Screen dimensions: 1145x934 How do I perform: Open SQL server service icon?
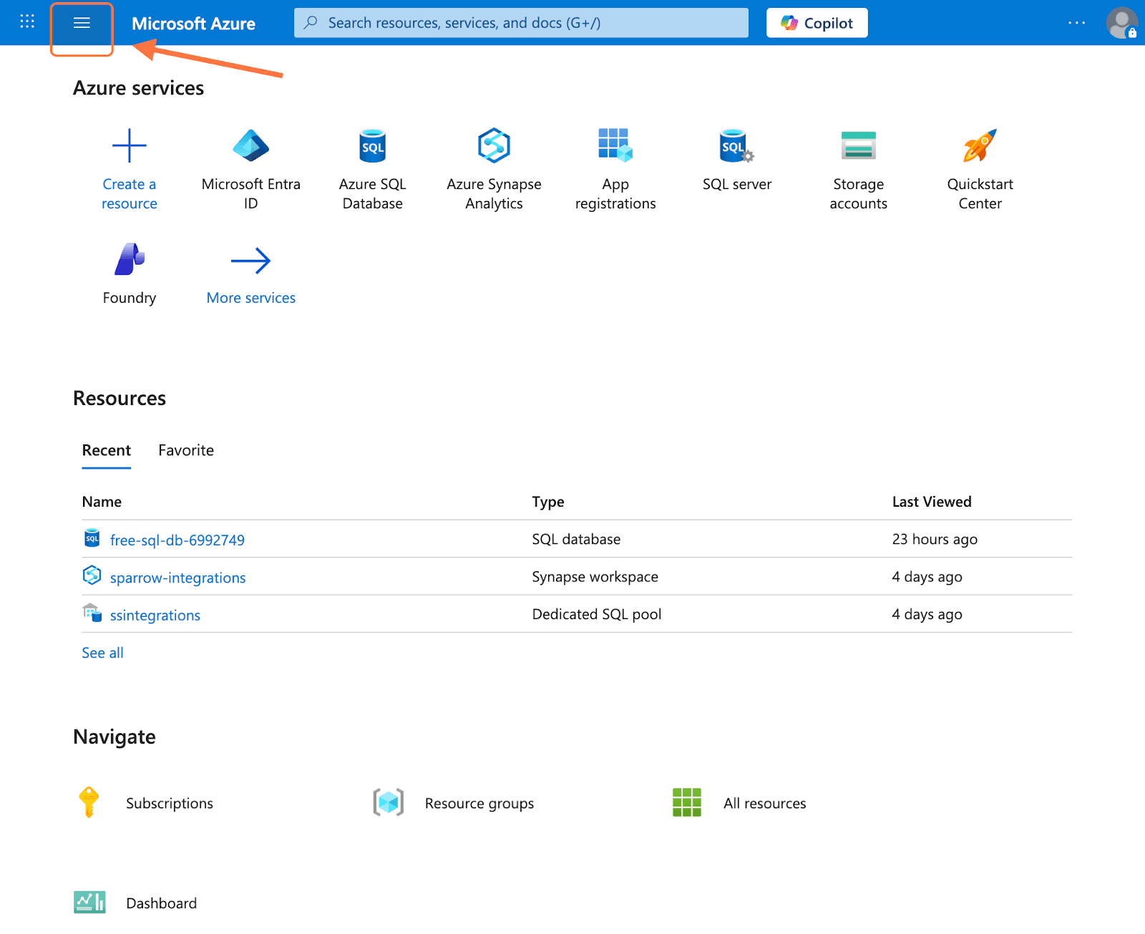coord(736,146)
